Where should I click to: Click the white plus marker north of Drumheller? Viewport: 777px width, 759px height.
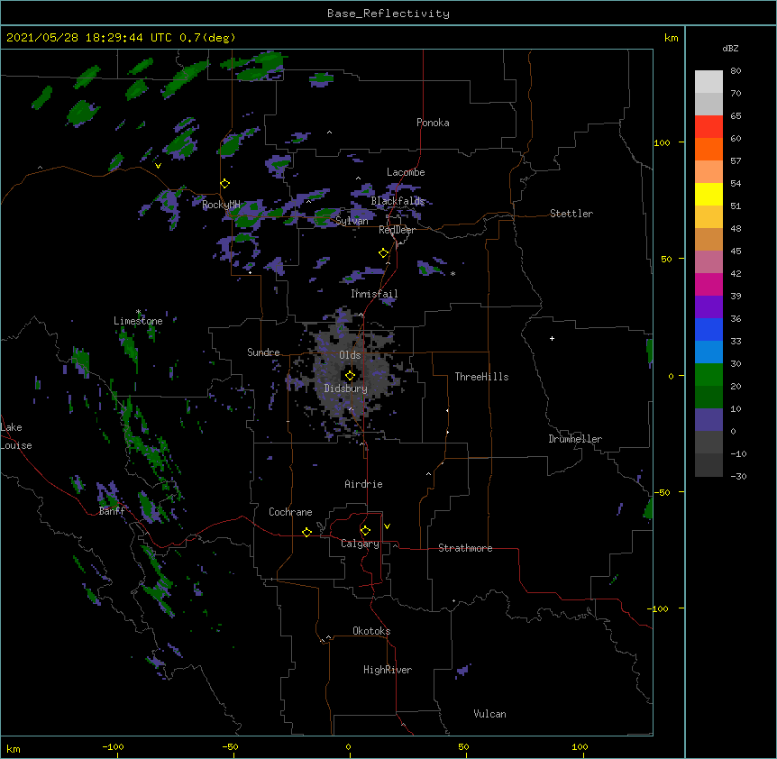552,338
